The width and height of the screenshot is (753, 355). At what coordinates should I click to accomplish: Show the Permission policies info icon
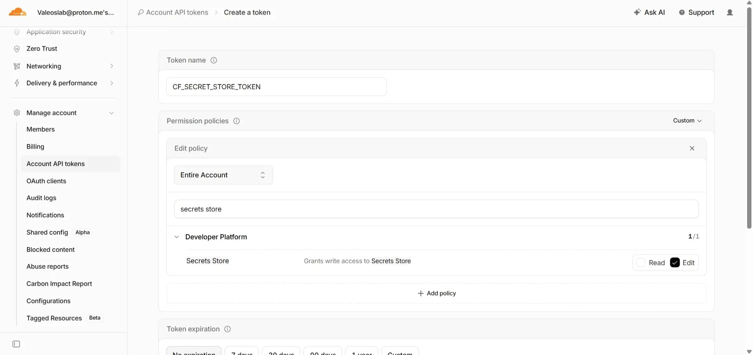236,121
